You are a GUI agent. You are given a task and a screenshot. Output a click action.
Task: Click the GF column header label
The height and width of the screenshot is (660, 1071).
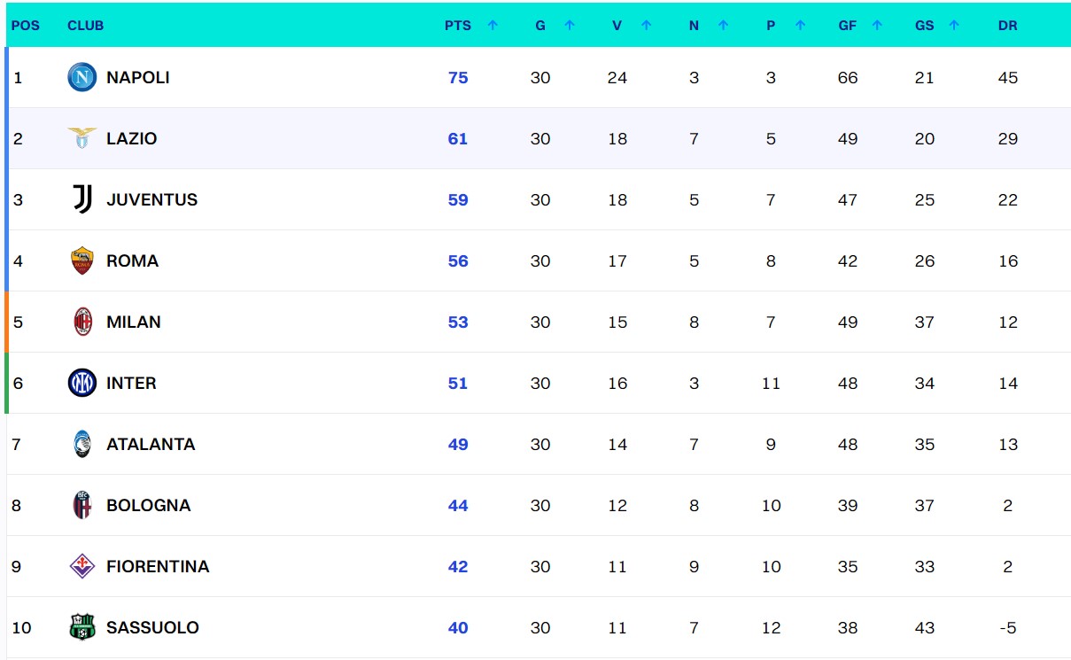pos(848,26)
